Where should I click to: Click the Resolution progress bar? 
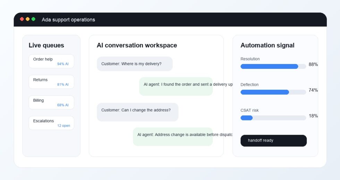click(273, 66)
